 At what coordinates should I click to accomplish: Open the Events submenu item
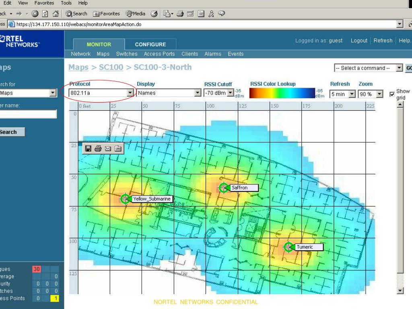point(236,54)
